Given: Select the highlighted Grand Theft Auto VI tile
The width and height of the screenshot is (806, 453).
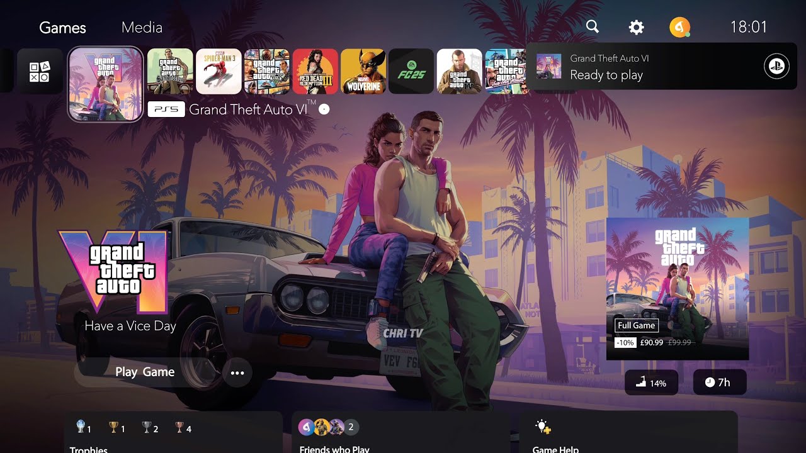Looking at the screenshot, I should point(106,84).
